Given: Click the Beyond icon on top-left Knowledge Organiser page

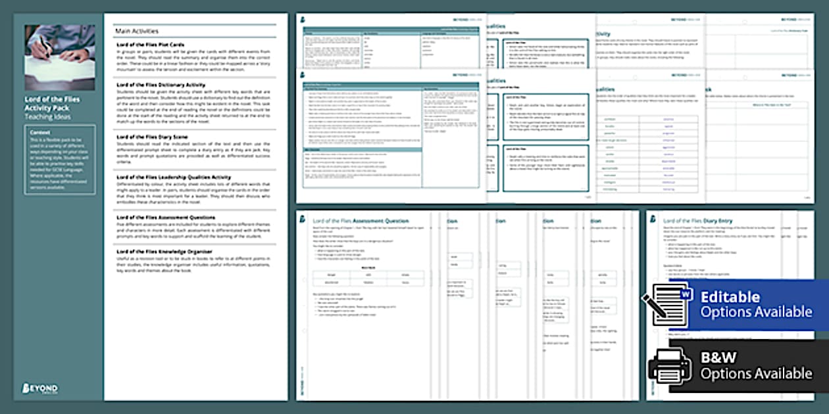Looking at the screenshot, I should tap(303, 20).
